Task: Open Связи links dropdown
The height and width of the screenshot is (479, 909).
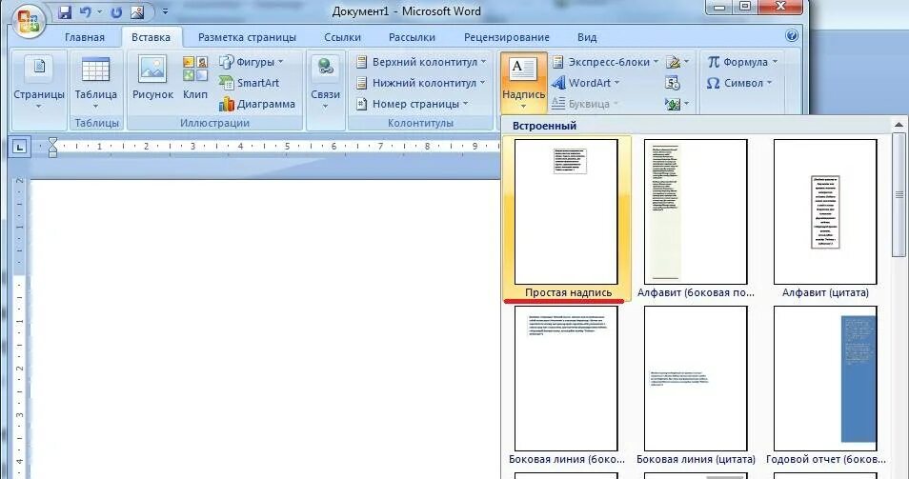Action: pyautogui.click(x=325, y=83)
